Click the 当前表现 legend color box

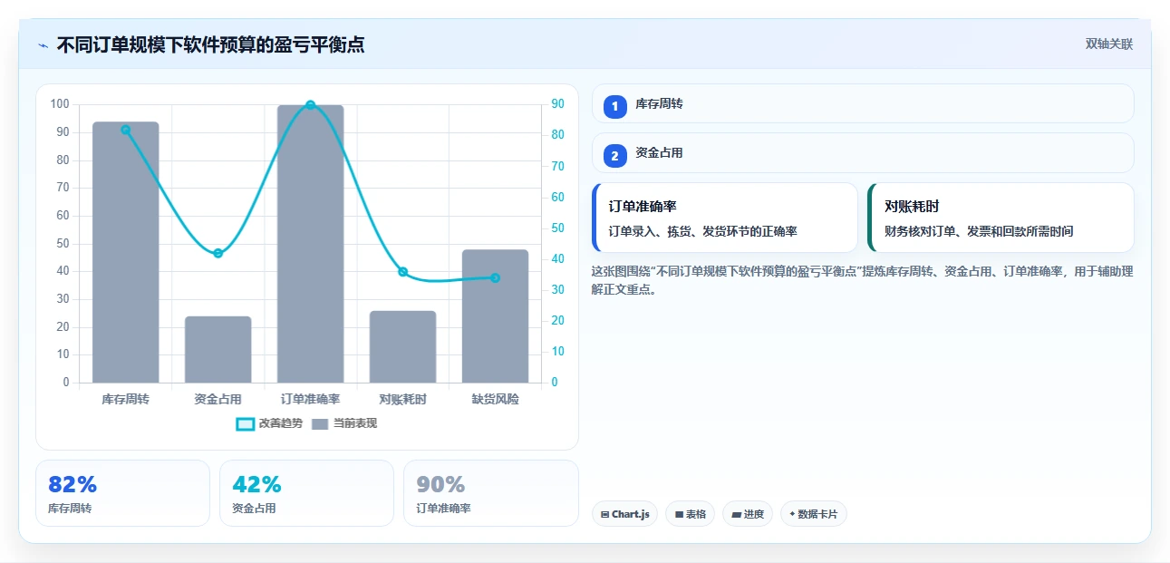tap(320, 423)
